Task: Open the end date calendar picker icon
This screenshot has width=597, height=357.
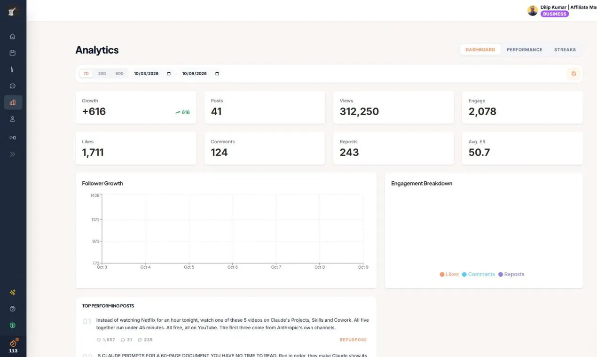Action: point(217,74)
